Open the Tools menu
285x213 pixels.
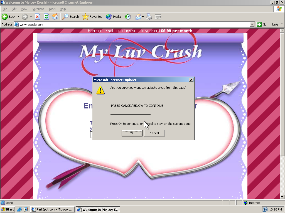coord(52,9)
